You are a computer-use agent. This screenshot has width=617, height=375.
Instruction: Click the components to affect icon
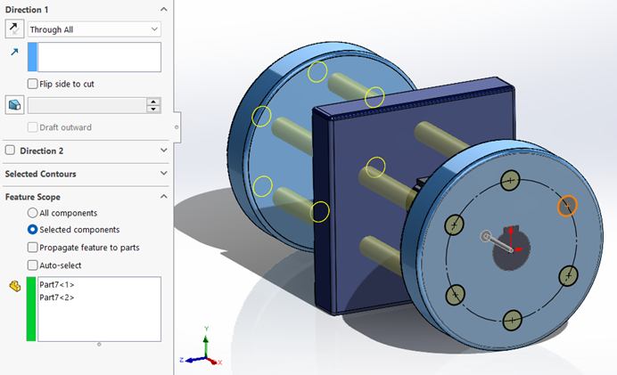13,287
